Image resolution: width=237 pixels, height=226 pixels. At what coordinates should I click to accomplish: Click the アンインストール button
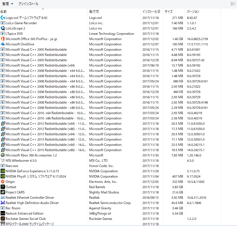(x=28, y=4)
